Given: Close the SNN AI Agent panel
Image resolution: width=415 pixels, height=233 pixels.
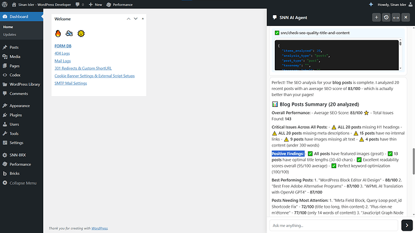Looking at the screenshot, I should point(406,17).
